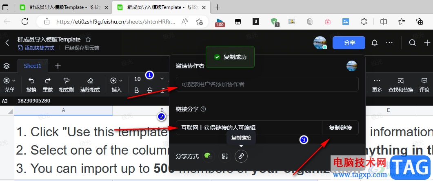The width and height of the screenshot is (433, 181).
Task: Click the 链接分享 help question icon
Action: point(203,109)
